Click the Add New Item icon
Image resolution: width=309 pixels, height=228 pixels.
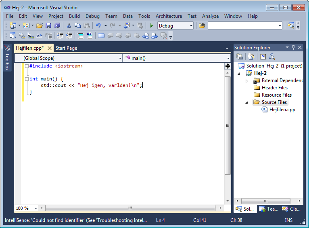tap(26, 25)
